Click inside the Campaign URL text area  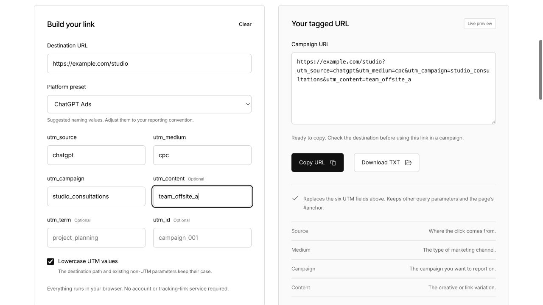[394, 89]
